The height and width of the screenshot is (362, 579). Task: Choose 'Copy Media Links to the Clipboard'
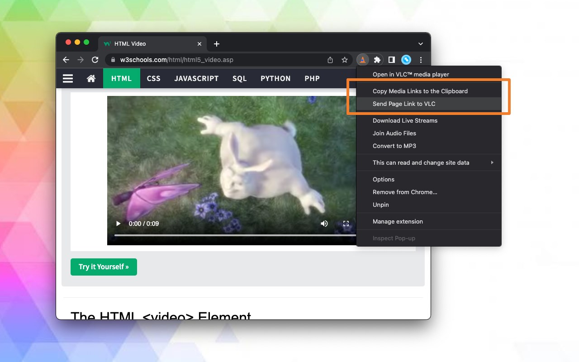429,91
